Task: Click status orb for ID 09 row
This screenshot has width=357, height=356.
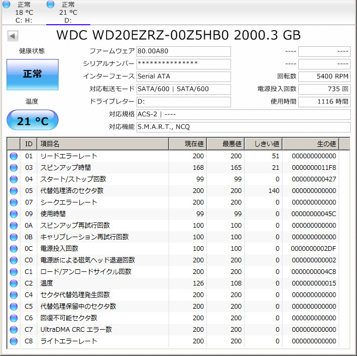Action: 14,214
